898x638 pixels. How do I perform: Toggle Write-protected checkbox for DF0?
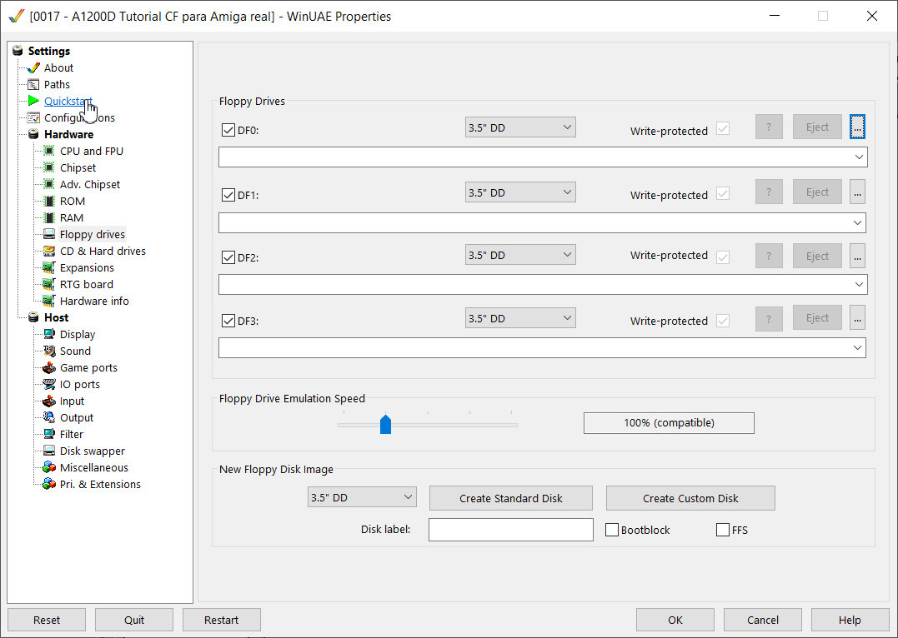pyautogui.click(x=723, y=129)
